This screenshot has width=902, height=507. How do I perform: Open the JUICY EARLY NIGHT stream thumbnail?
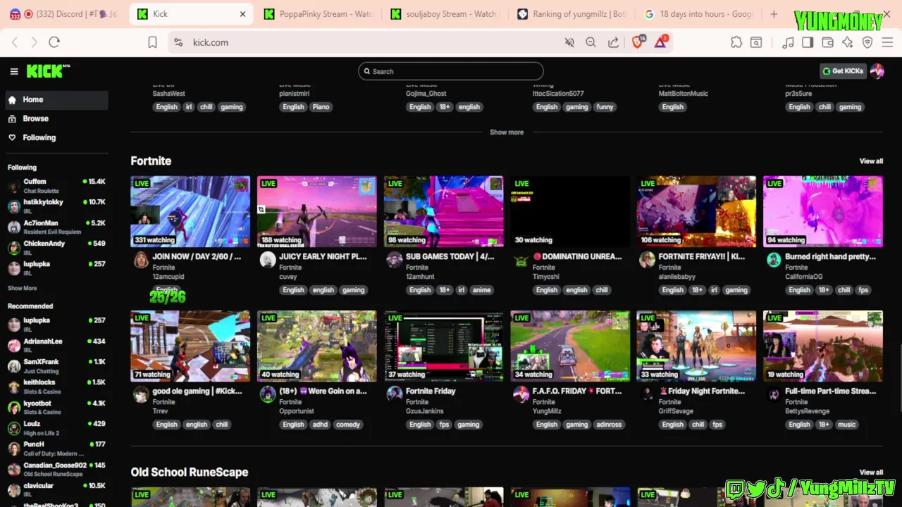(317, 211)
